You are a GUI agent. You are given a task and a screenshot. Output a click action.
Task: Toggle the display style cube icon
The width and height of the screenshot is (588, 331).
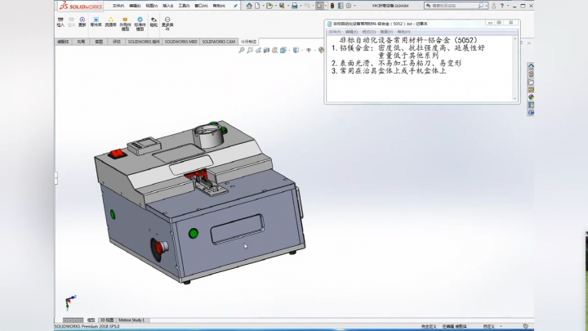click(x=296, y=50)
